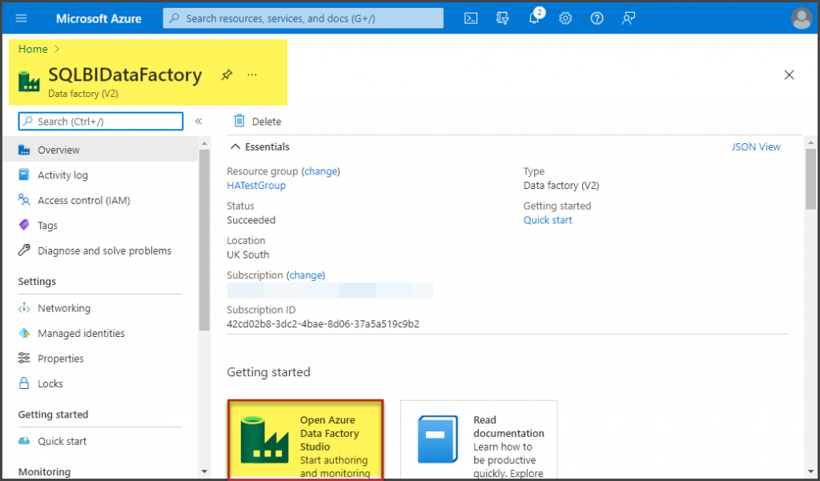820x481 pixels.
Task: Click the left menu scrollbar down arrow
Action: click(204, 471)
